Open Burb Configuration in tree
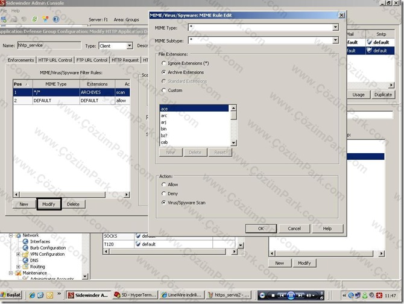This screenshot has height=304, width=404. click(x=48, y=248)
